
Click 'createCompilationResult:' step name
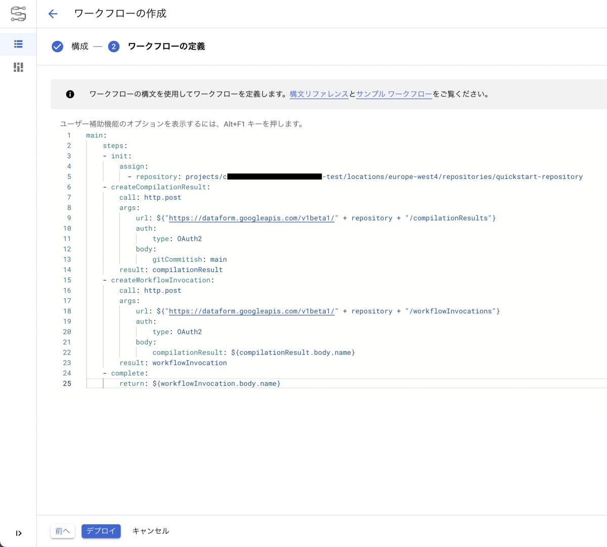tap(160, 187)
